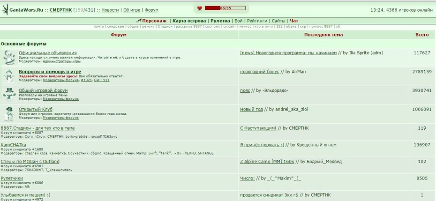Viewport: 436px width, 201px height.
Task: Click the GanjaWars leaf logo icon
Action: pos(5,9)
